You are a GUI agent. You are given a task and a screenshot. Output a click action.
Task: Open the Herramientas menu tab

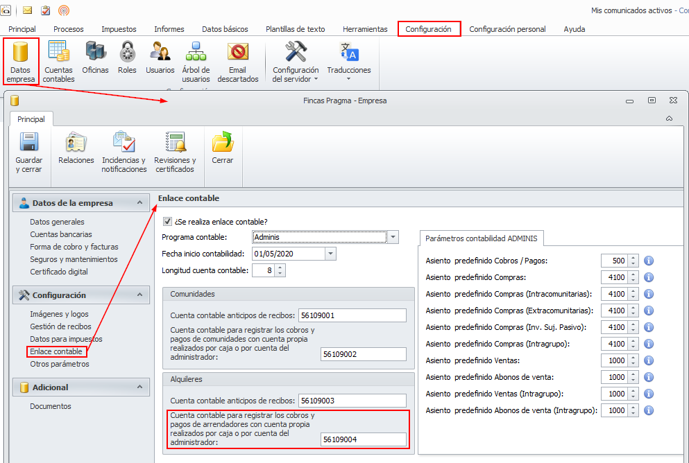pos(365,29)
